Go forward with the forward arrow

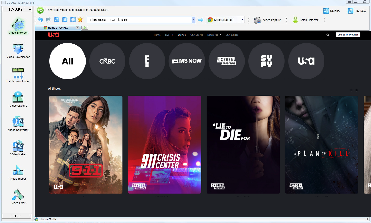coord(48,20)
